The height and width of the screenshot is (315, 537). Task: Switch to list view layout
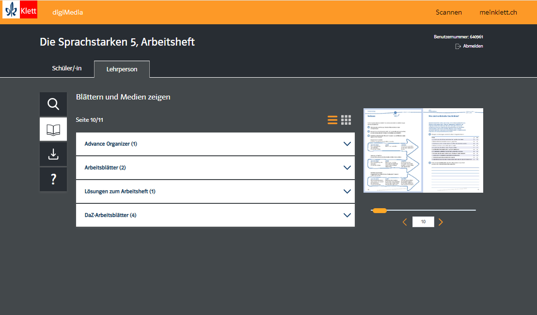tap(332, 120)
